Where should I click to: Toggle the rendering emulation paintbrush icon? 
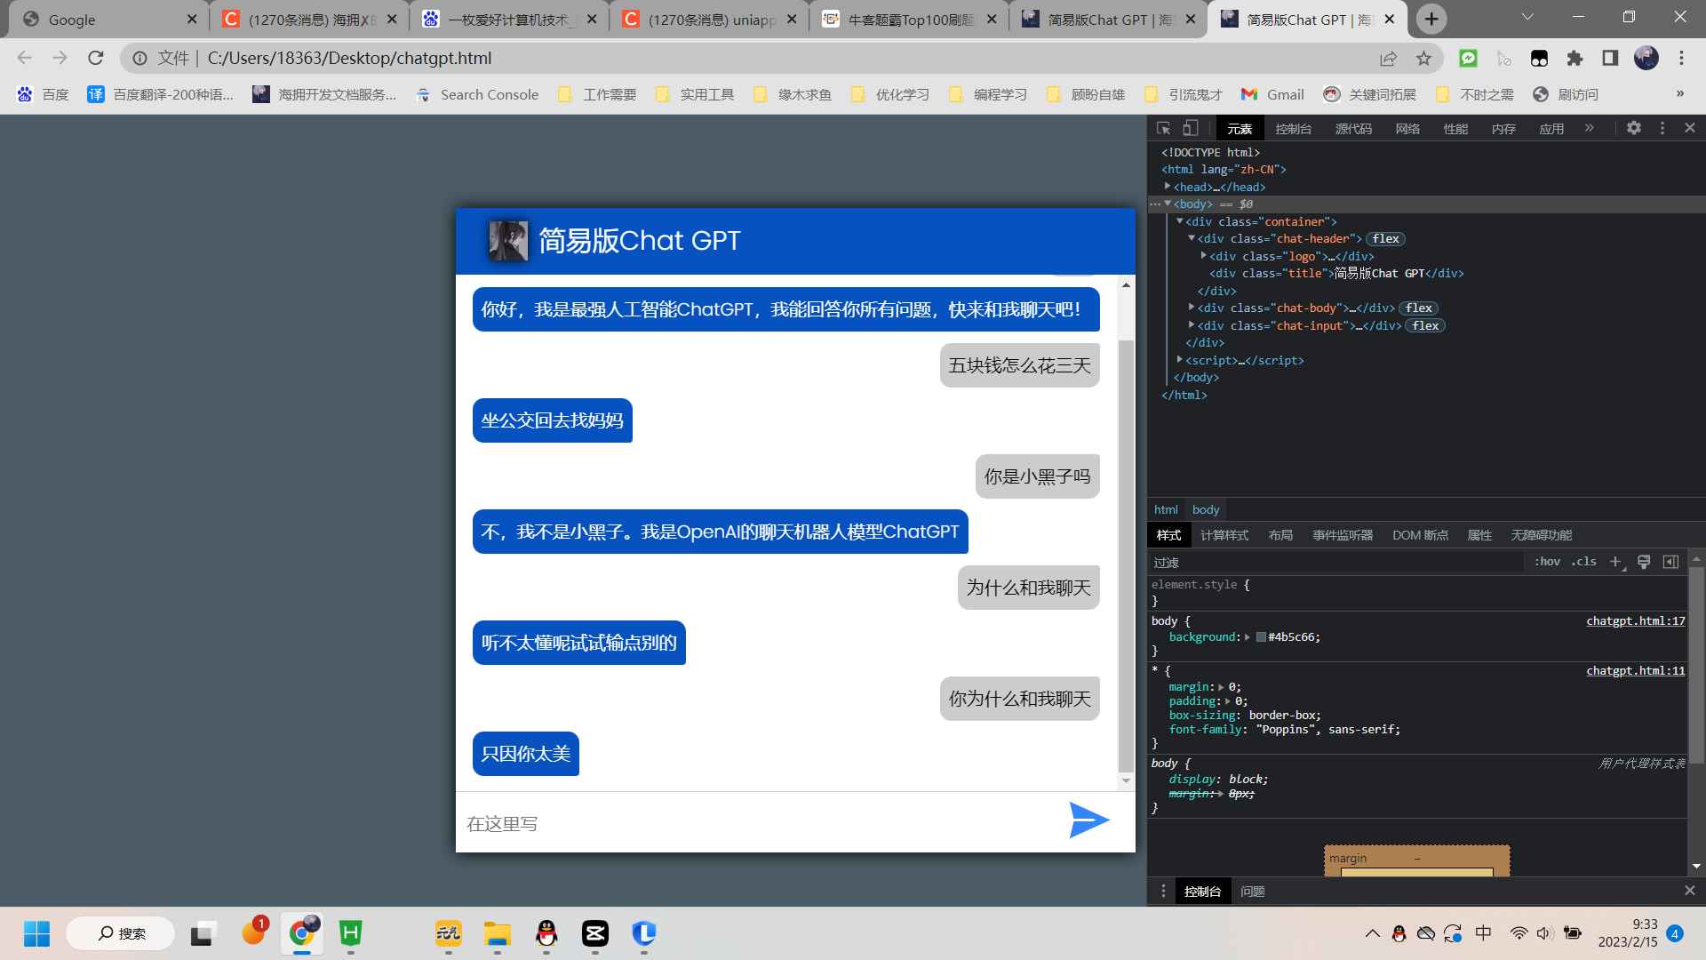(1644, 562)
